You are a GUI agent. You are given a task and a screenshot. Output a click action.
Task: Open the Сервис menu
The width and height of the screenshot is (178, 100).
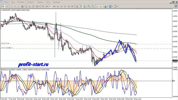(x=40, y=2)
